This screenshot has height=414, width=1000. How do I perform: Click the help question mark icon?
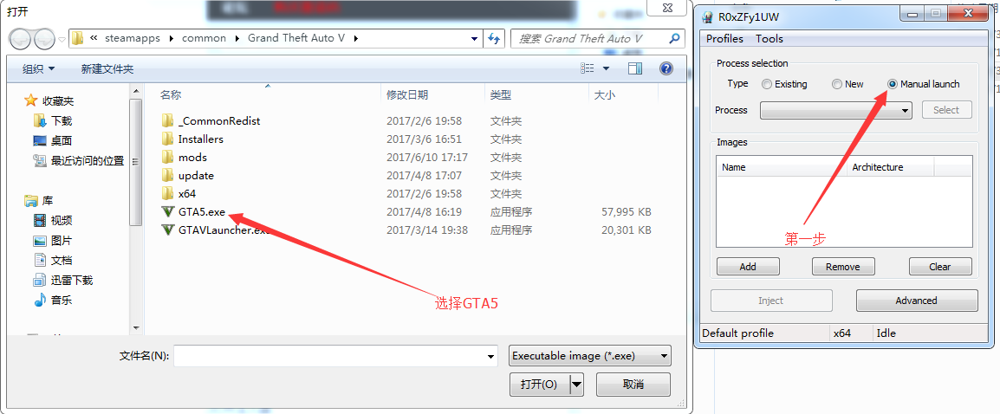point(666,68)
